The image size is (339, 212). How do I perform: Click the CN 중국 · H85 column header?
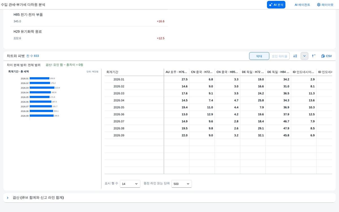pyautogui.click(x=227, y=72)
